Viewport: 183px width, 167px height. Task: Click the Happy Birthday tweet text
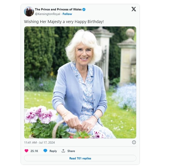tap(64, 22)
